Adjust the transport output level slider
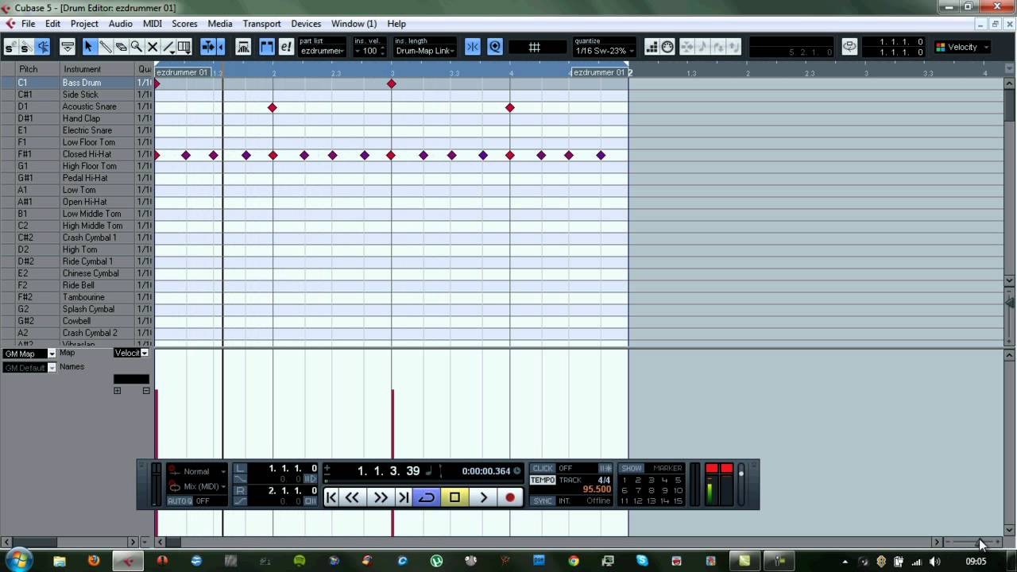Screen dimensions: 1017x572 pyautogui.click(x=741, y=484)
